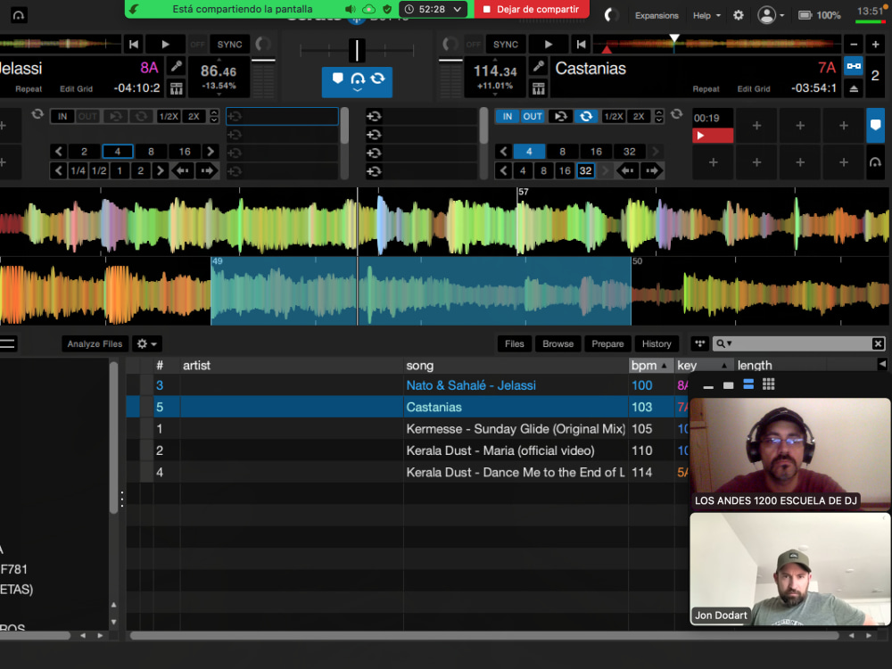Open the cue points tab on right deck
The height and width of the screenshot is (669, 892).
click(876, 125)
